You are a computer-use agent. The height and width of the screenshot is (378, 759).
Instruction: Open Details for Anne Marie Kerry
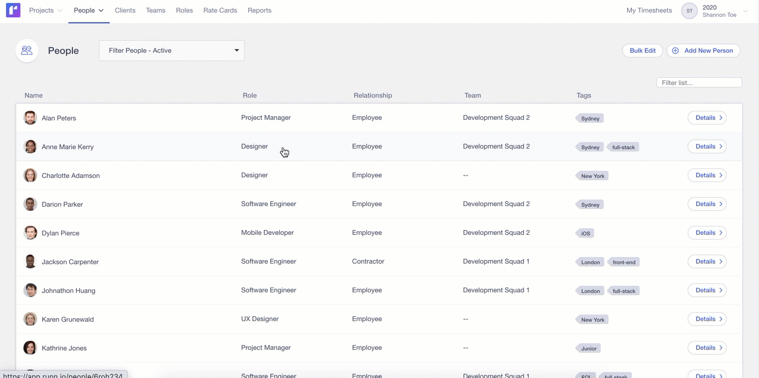[707, 147]
